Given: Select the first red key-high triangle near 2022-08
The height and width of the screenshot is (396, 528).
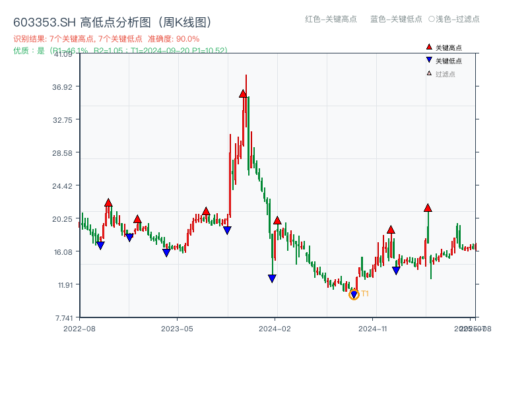Looking at the screenshot, I should (x=108, y=201).
